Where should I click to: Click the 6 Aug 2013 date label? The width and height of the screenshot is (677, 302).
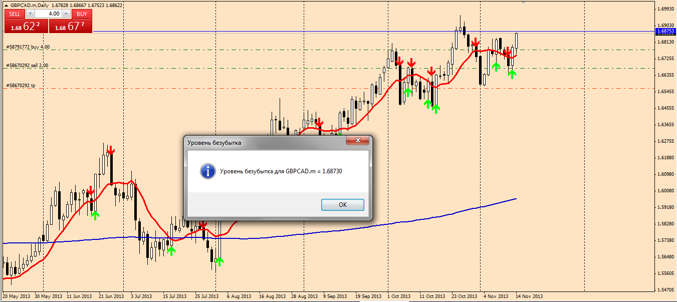[x=239, y=296]
